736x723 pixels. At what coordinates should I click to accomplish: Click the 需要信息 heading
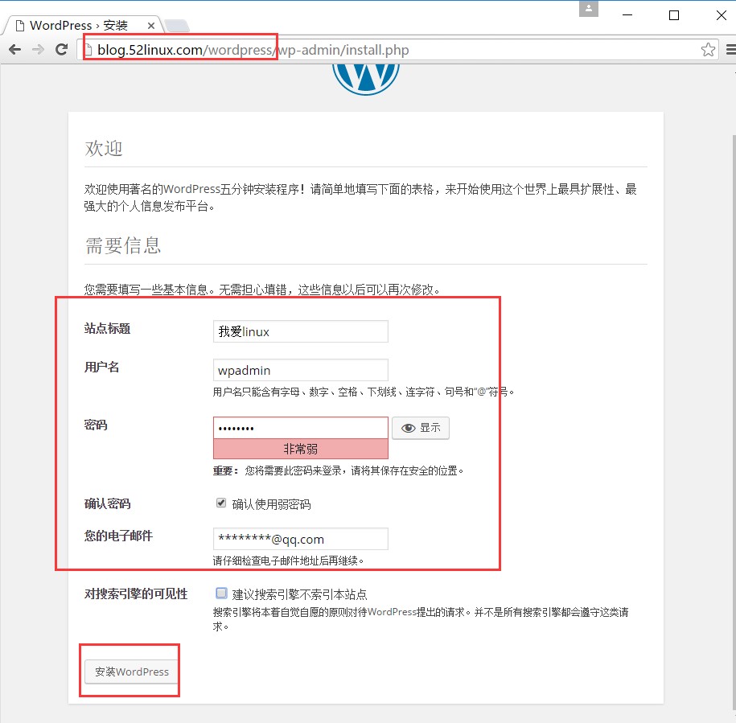(x=123, y=245)
